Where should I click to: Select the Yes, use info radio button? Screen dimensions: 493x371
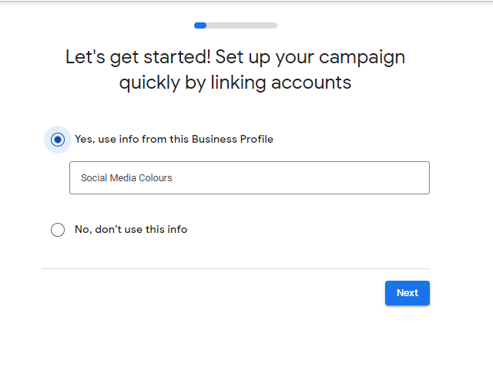pos(58,140)
